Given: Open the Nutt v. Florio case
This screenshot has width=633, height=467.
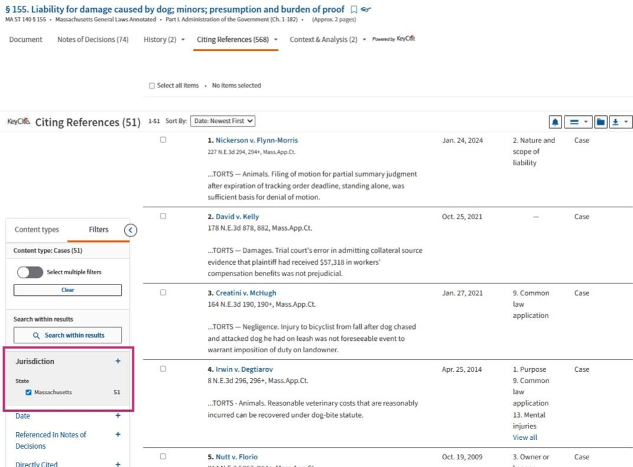Looking at the screenshot, I should [x=236, y=457].
